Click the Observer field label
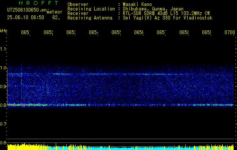237x150 pixels. [78, 4]
